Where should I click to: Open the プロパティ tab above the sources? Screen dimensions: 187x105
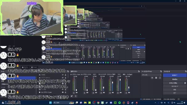coord(25,67)
